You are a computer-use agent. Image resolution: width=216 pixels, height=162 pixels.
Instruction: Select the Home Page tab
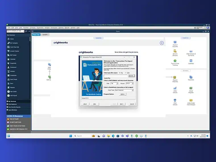pos(36,35)
